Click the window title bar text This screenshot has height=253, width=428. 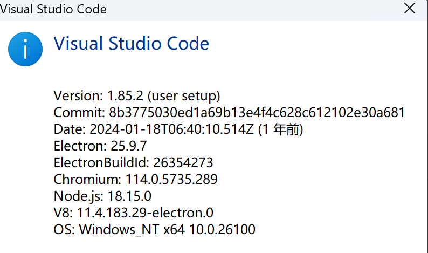[x=53, y=9]
